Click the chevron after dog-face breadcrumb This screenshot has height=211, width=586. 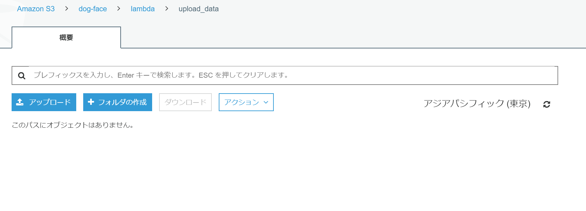(x=119, y=9)
